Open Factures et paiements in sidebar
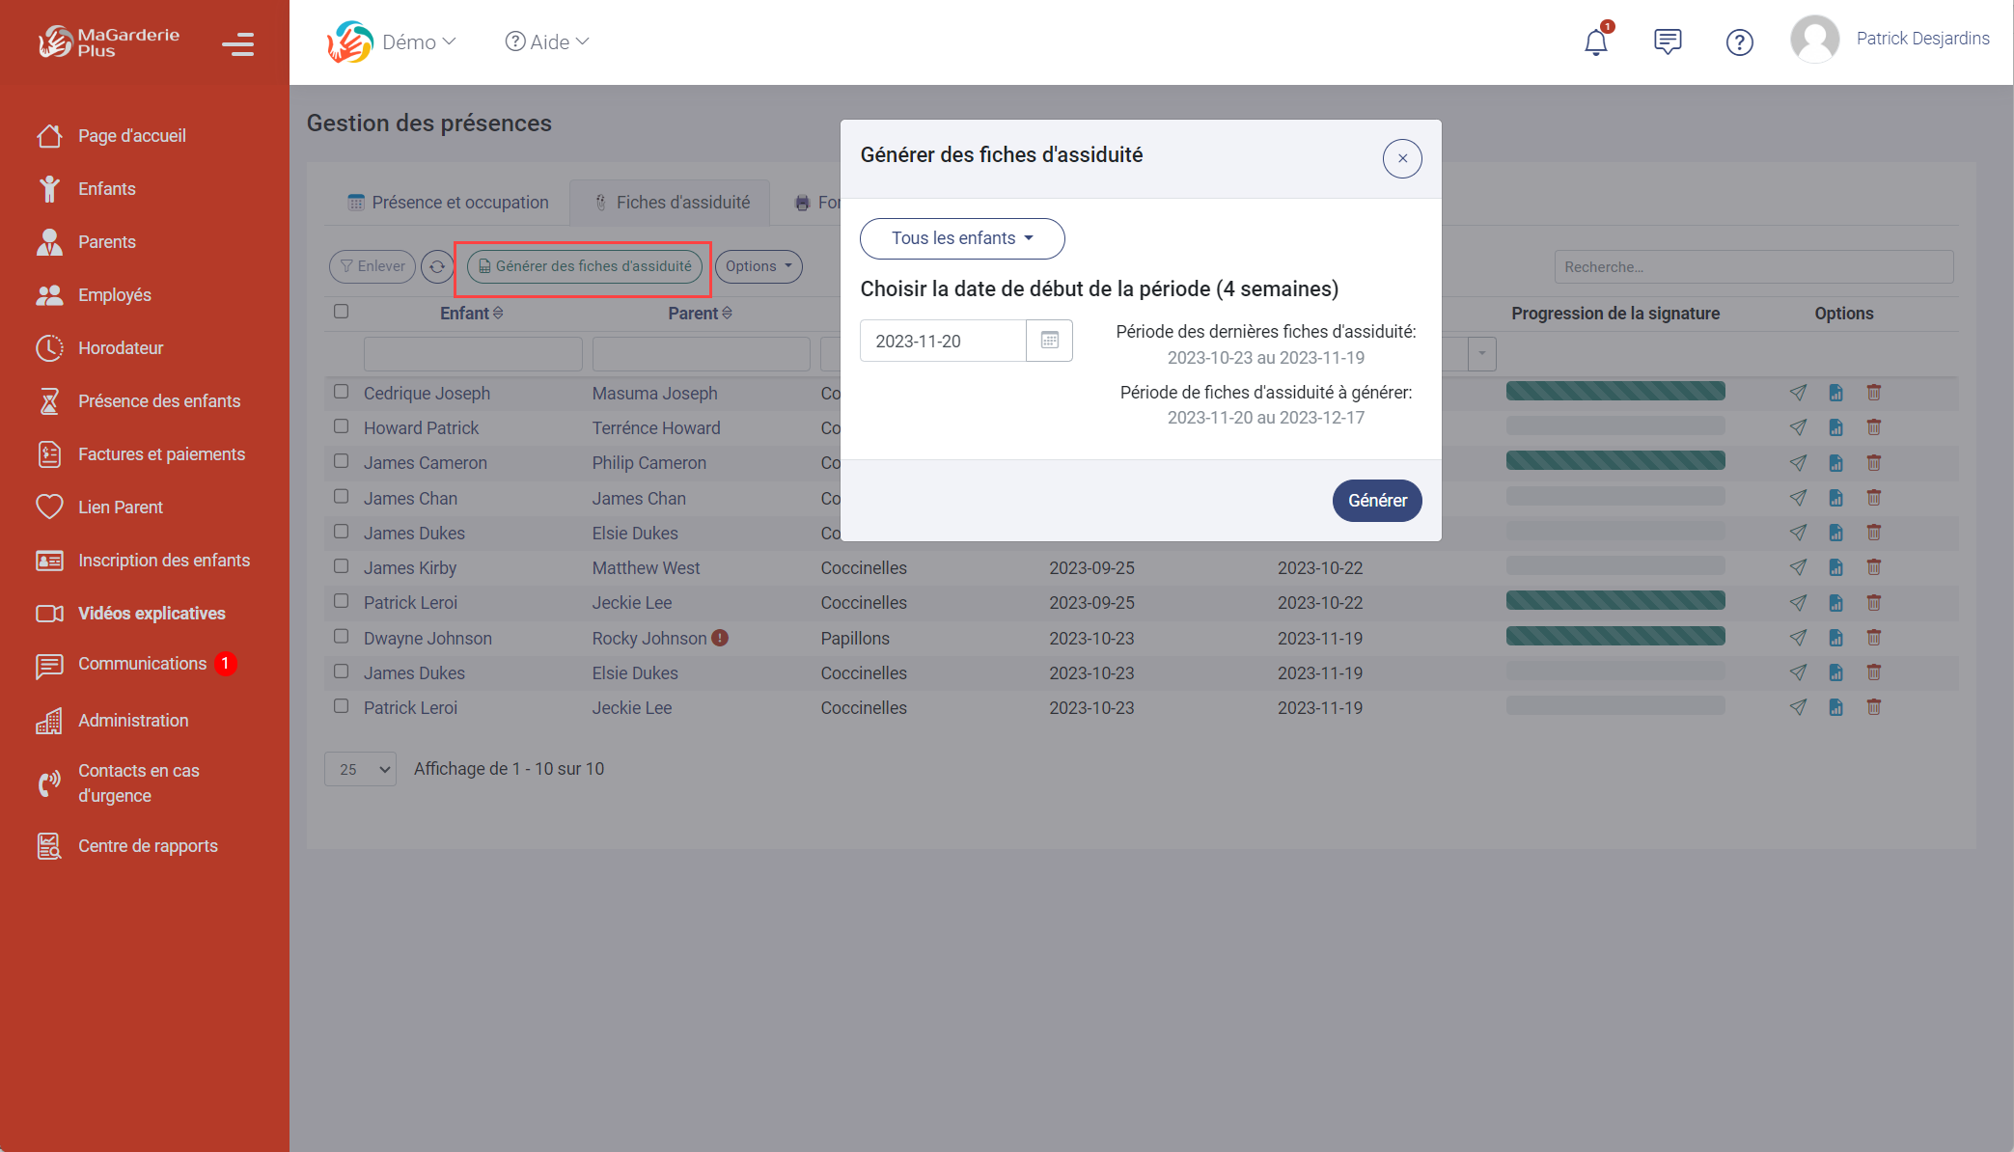This screenshot has height=1152, width=2014. 161,454
